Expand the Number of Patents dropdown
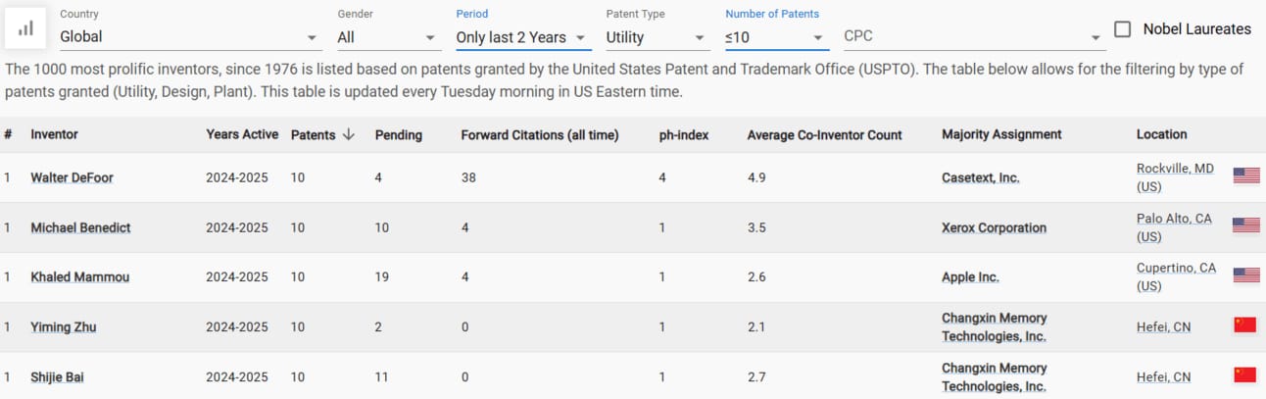Viewport: 1266px width, 399px height. click(775, 37)
